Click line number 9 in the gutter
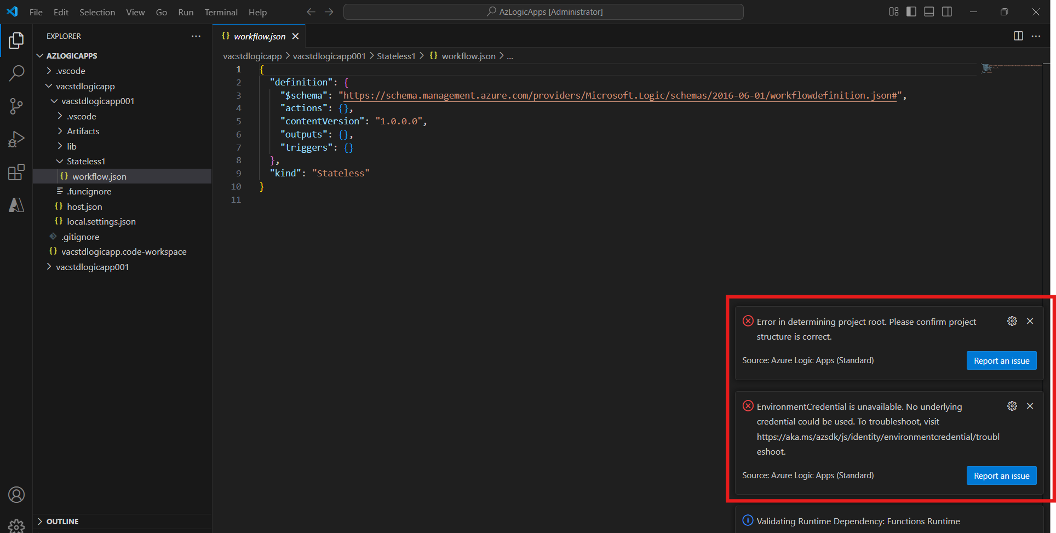The height and width of the screenshot is (533, 1056). point(238,173)
